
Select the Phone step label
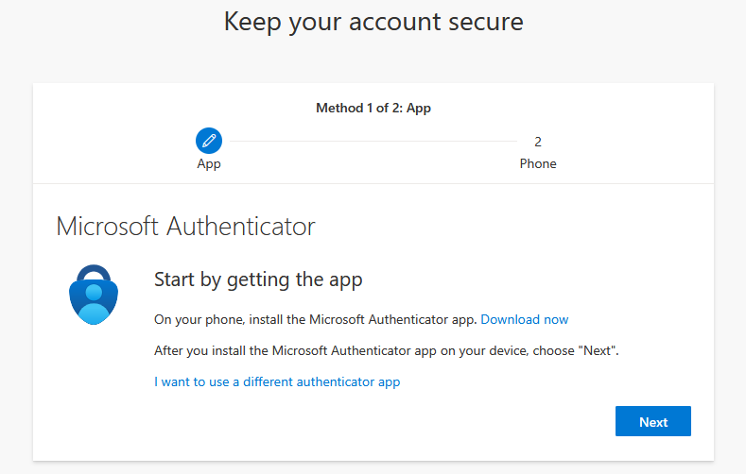(x=538, y=163)
